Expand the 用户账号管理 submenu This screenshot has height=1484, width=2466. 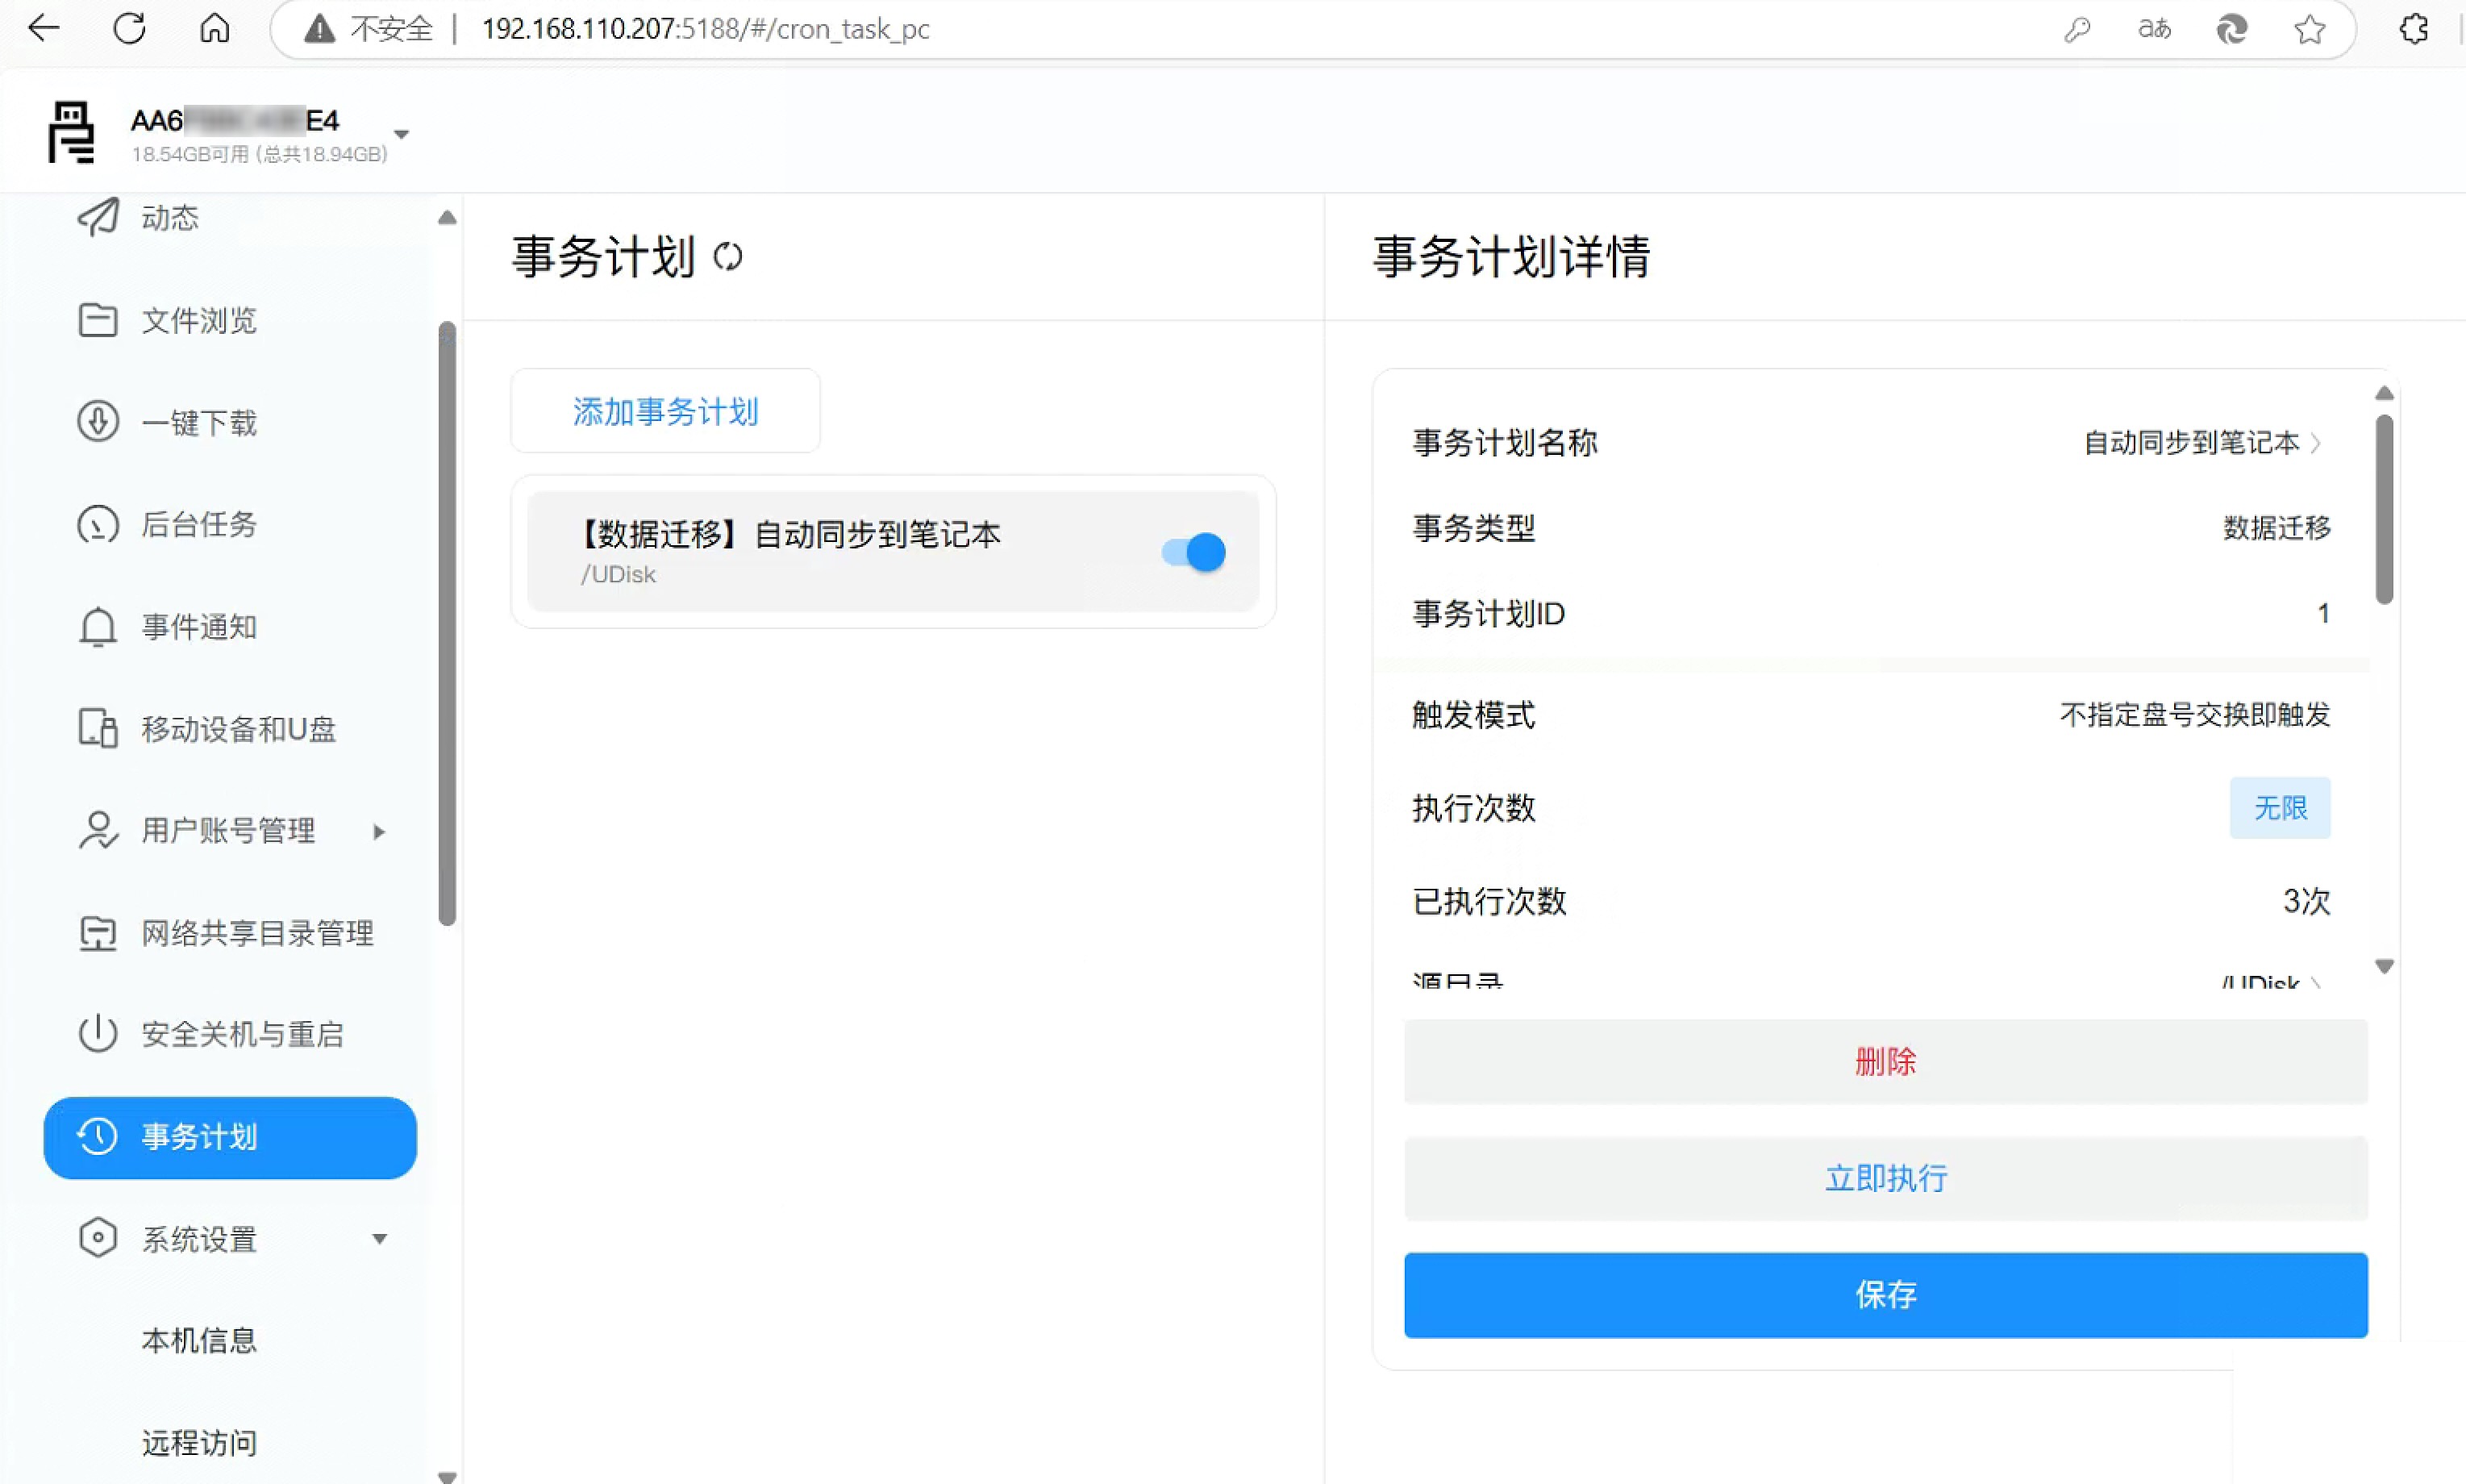click(378, 830)
